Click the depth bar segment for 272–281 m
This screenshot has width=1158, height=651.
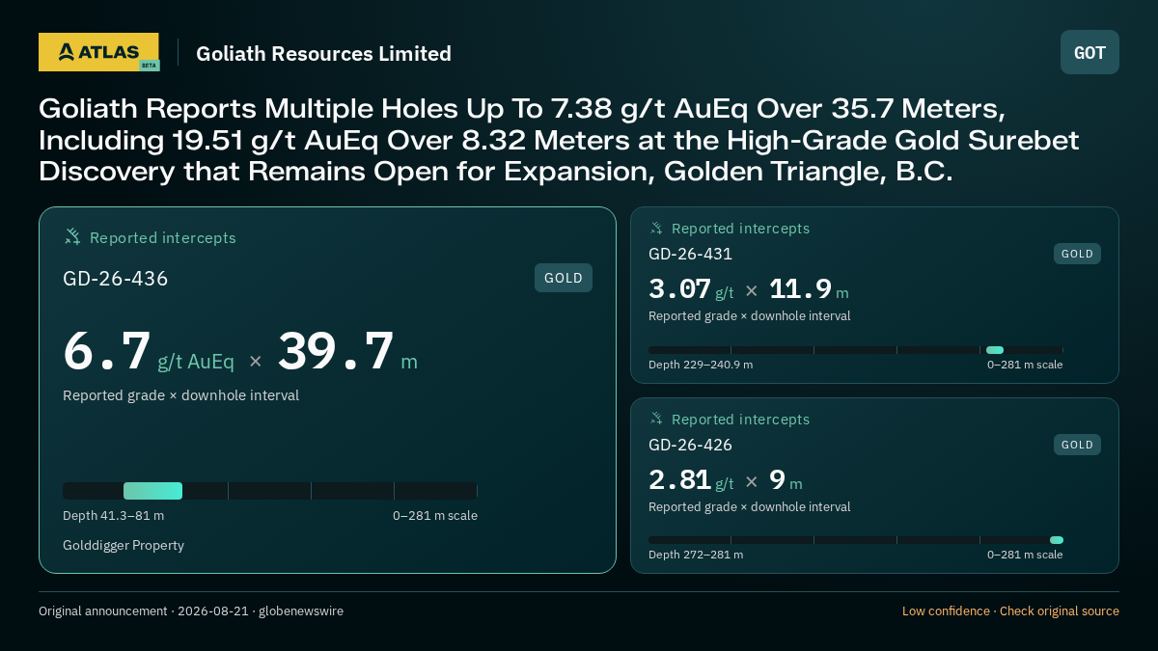pos(1057,540)
